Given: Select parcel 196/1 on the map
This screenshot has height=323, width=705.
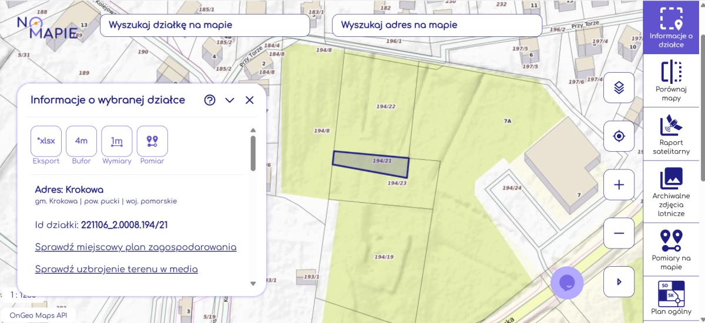Looking at the screenshot, I should (394, 41).
